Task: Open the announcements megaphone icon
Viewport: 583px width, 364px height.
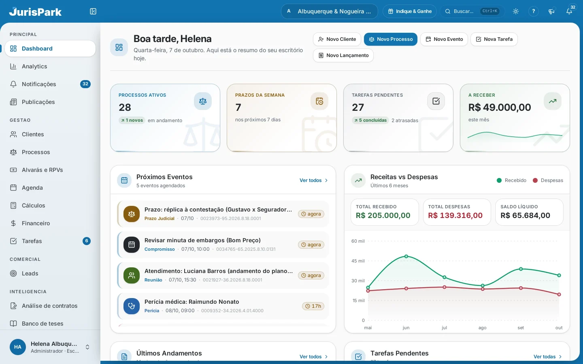Action: click(x=551, y=11)
